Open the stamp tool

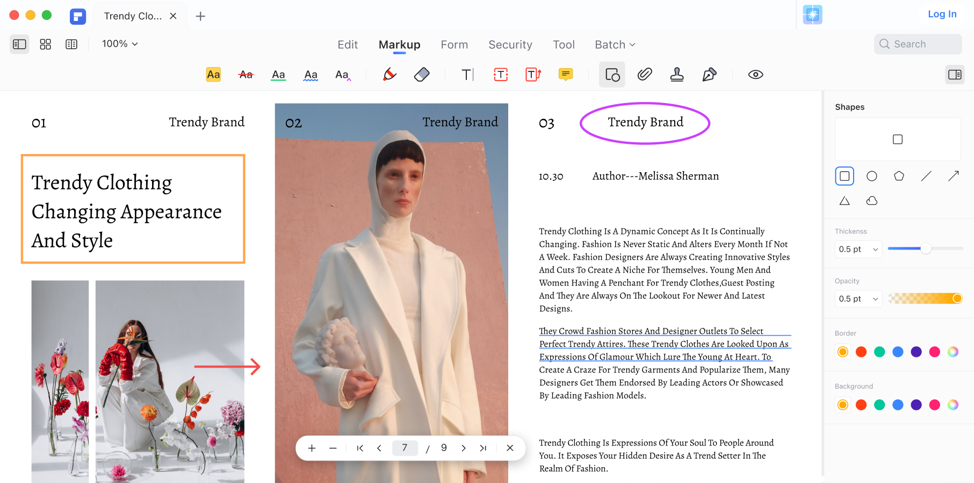677,75
